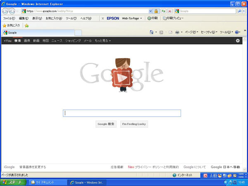This screenshot has width=248, height=186.
Task: Open a new blank tab
Action: pyautogui.click(x=78, y=33)
